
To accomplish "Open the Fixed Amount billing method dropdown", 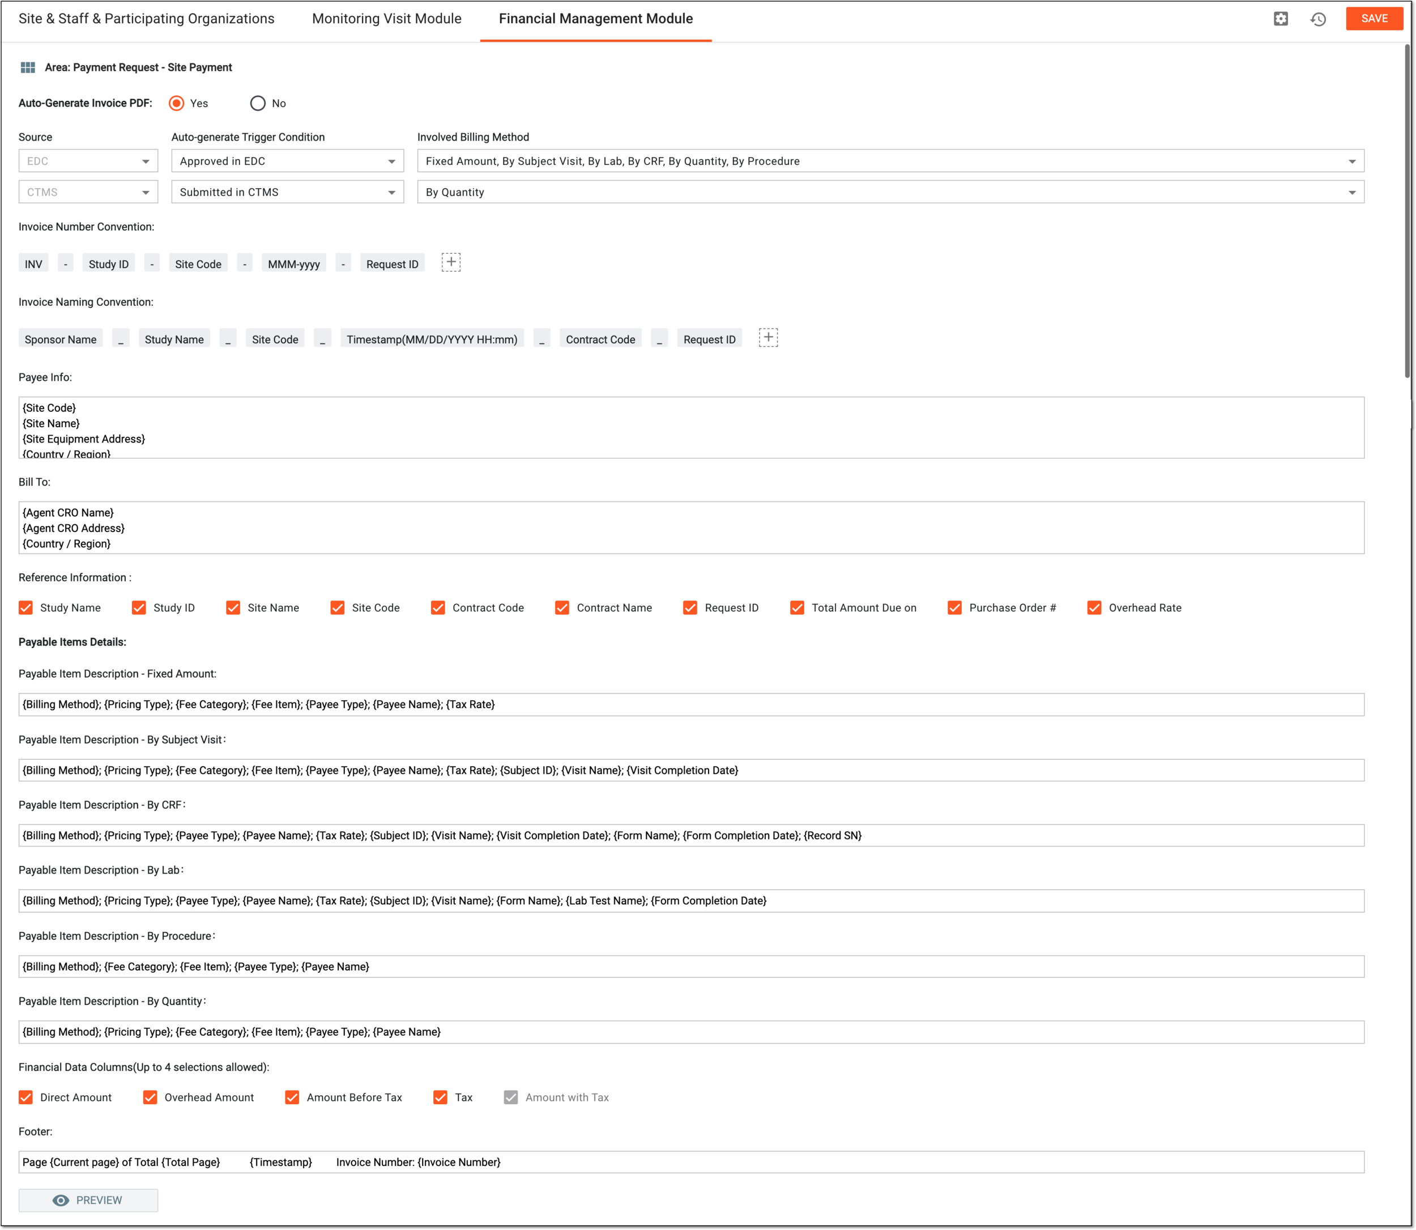I will (x=890, y=161).
